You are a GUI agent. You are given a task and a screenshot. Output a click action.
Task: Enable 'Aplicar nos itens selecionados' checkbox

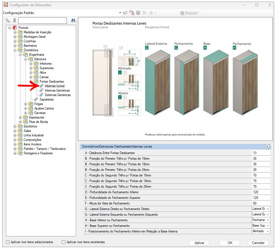[8, 242]
